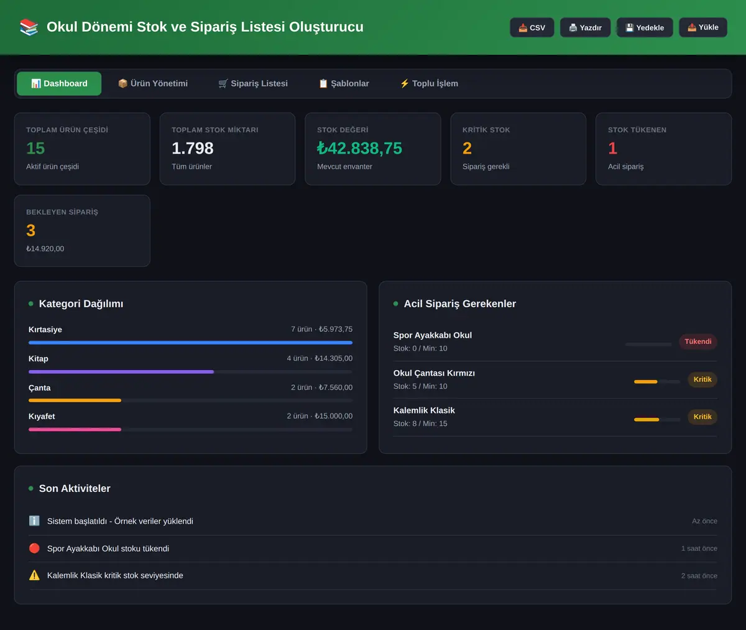Screen dimensions: 746x630
Task: Click the Kitap purple progress bar
Action: click(x=121, y=372)
